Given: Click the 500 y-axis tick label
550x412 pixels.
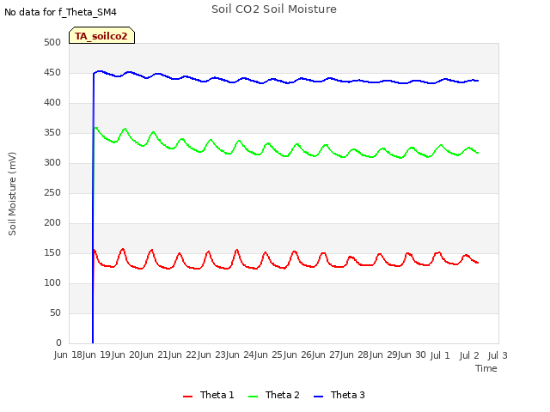Looking at the screenshot, I should coord(52,42).
